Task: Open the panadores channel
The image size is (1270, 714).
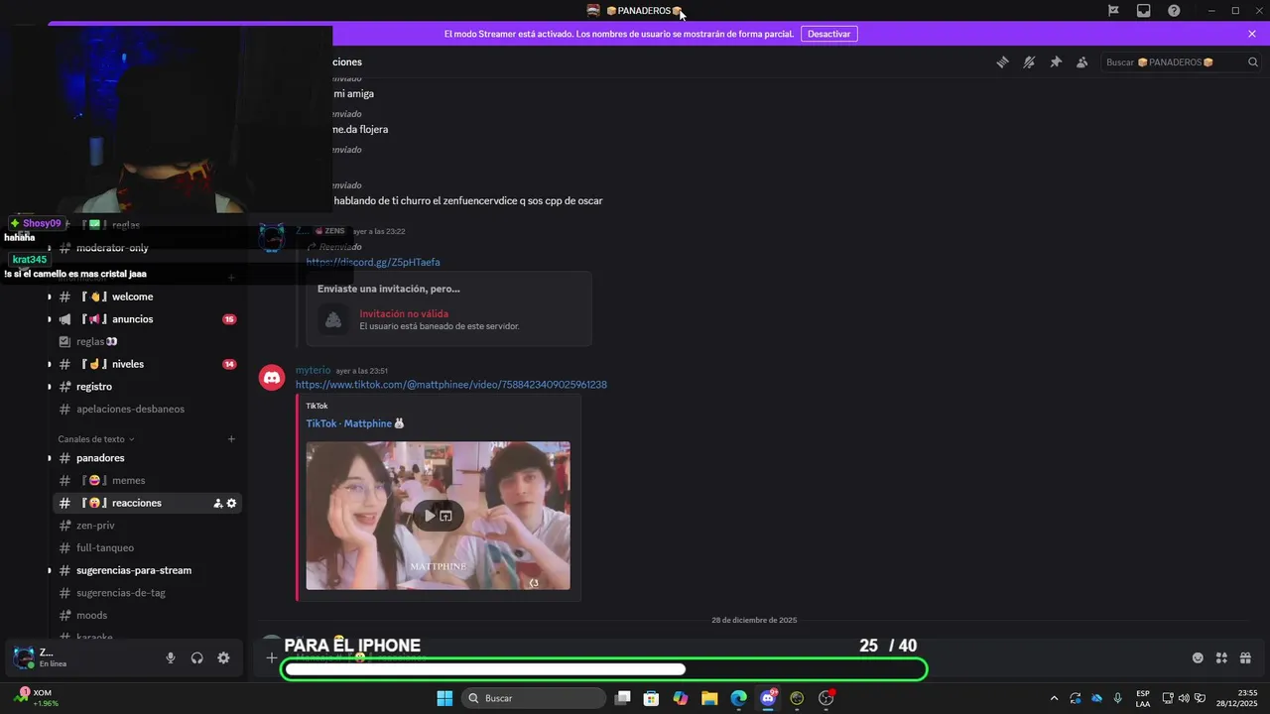Action: (x=147, y=458)
